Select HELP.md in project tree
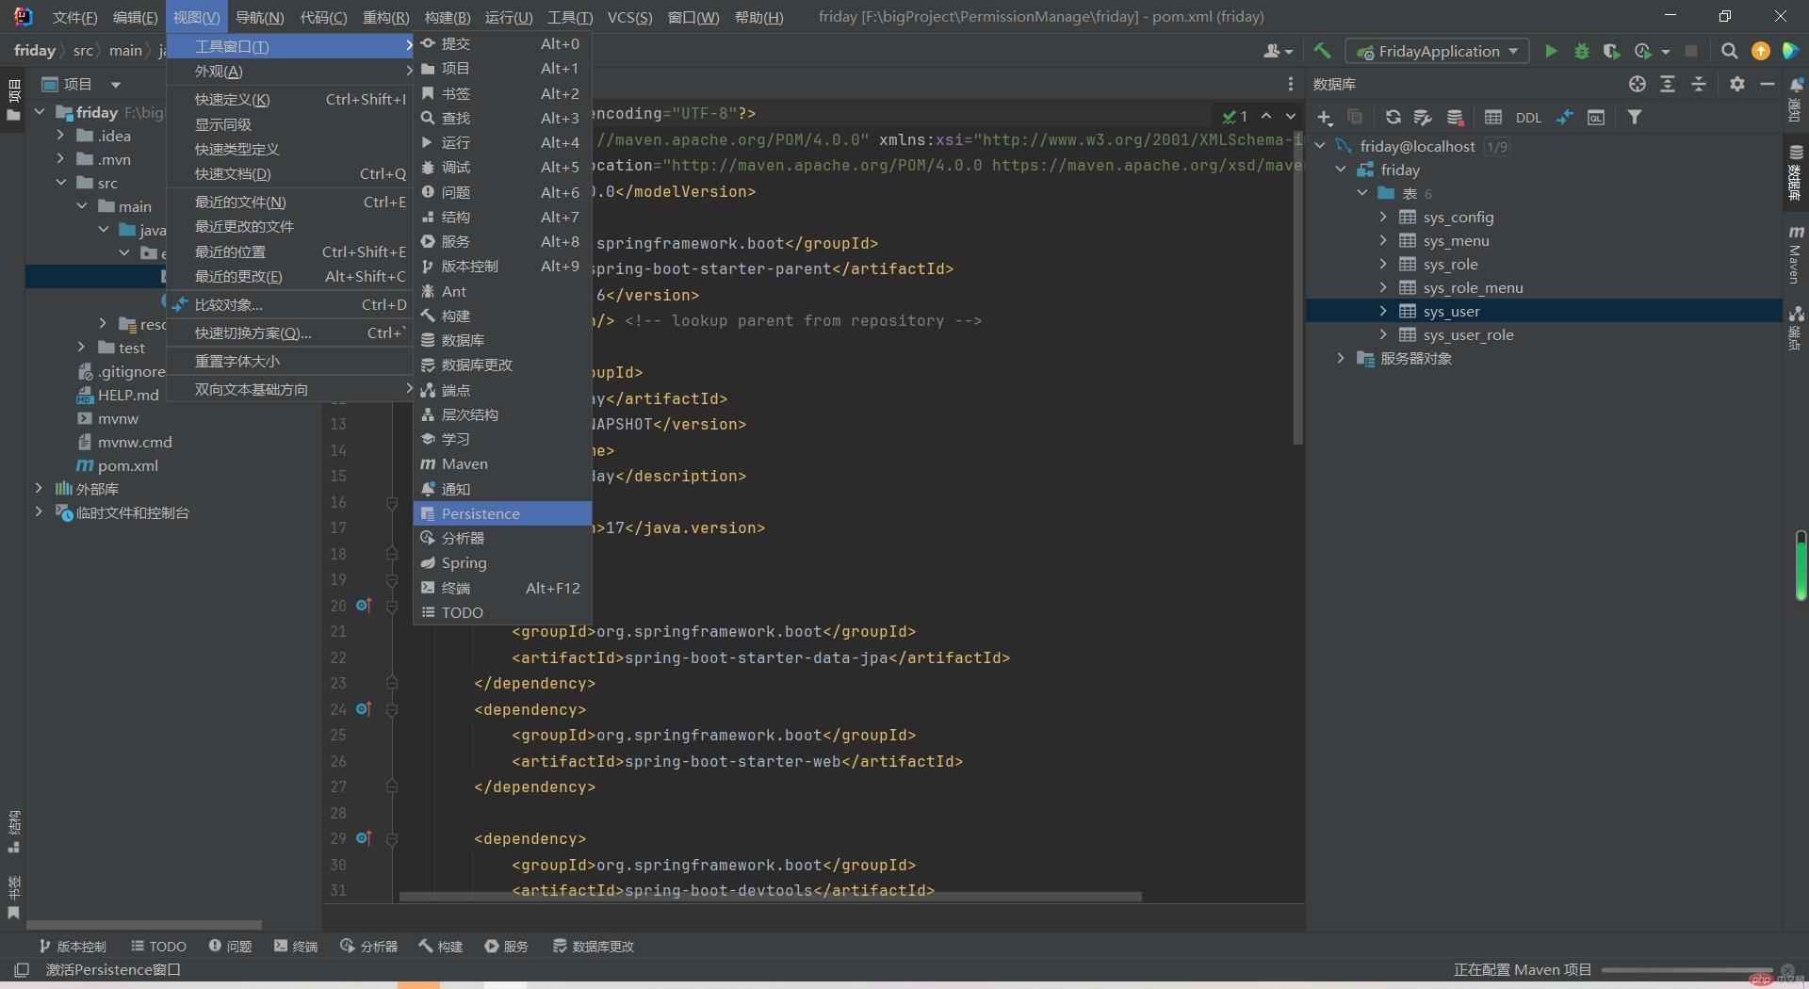Image resolution: width=1809 pixels, height=989 pixels. coord(127,395)
